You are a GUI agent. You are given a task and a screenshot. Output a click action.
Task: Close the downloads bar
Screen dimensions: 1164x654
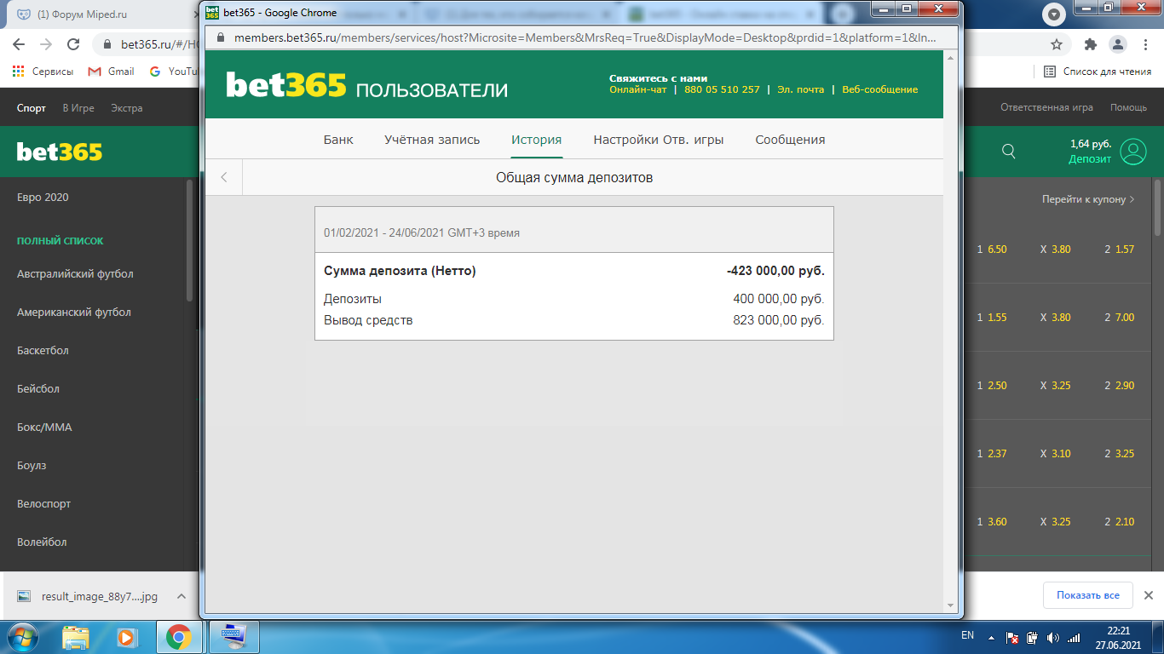pyautogui.click(x=1148, y=595)
